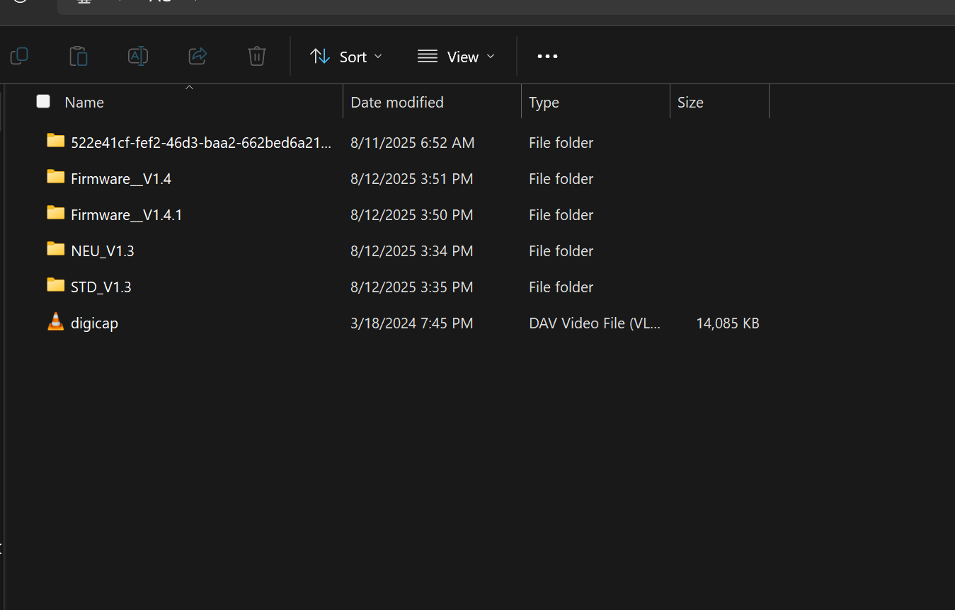Toggle the select all items checkbox
This screenshot has height=610, width=955.
[x=43, y=101]
